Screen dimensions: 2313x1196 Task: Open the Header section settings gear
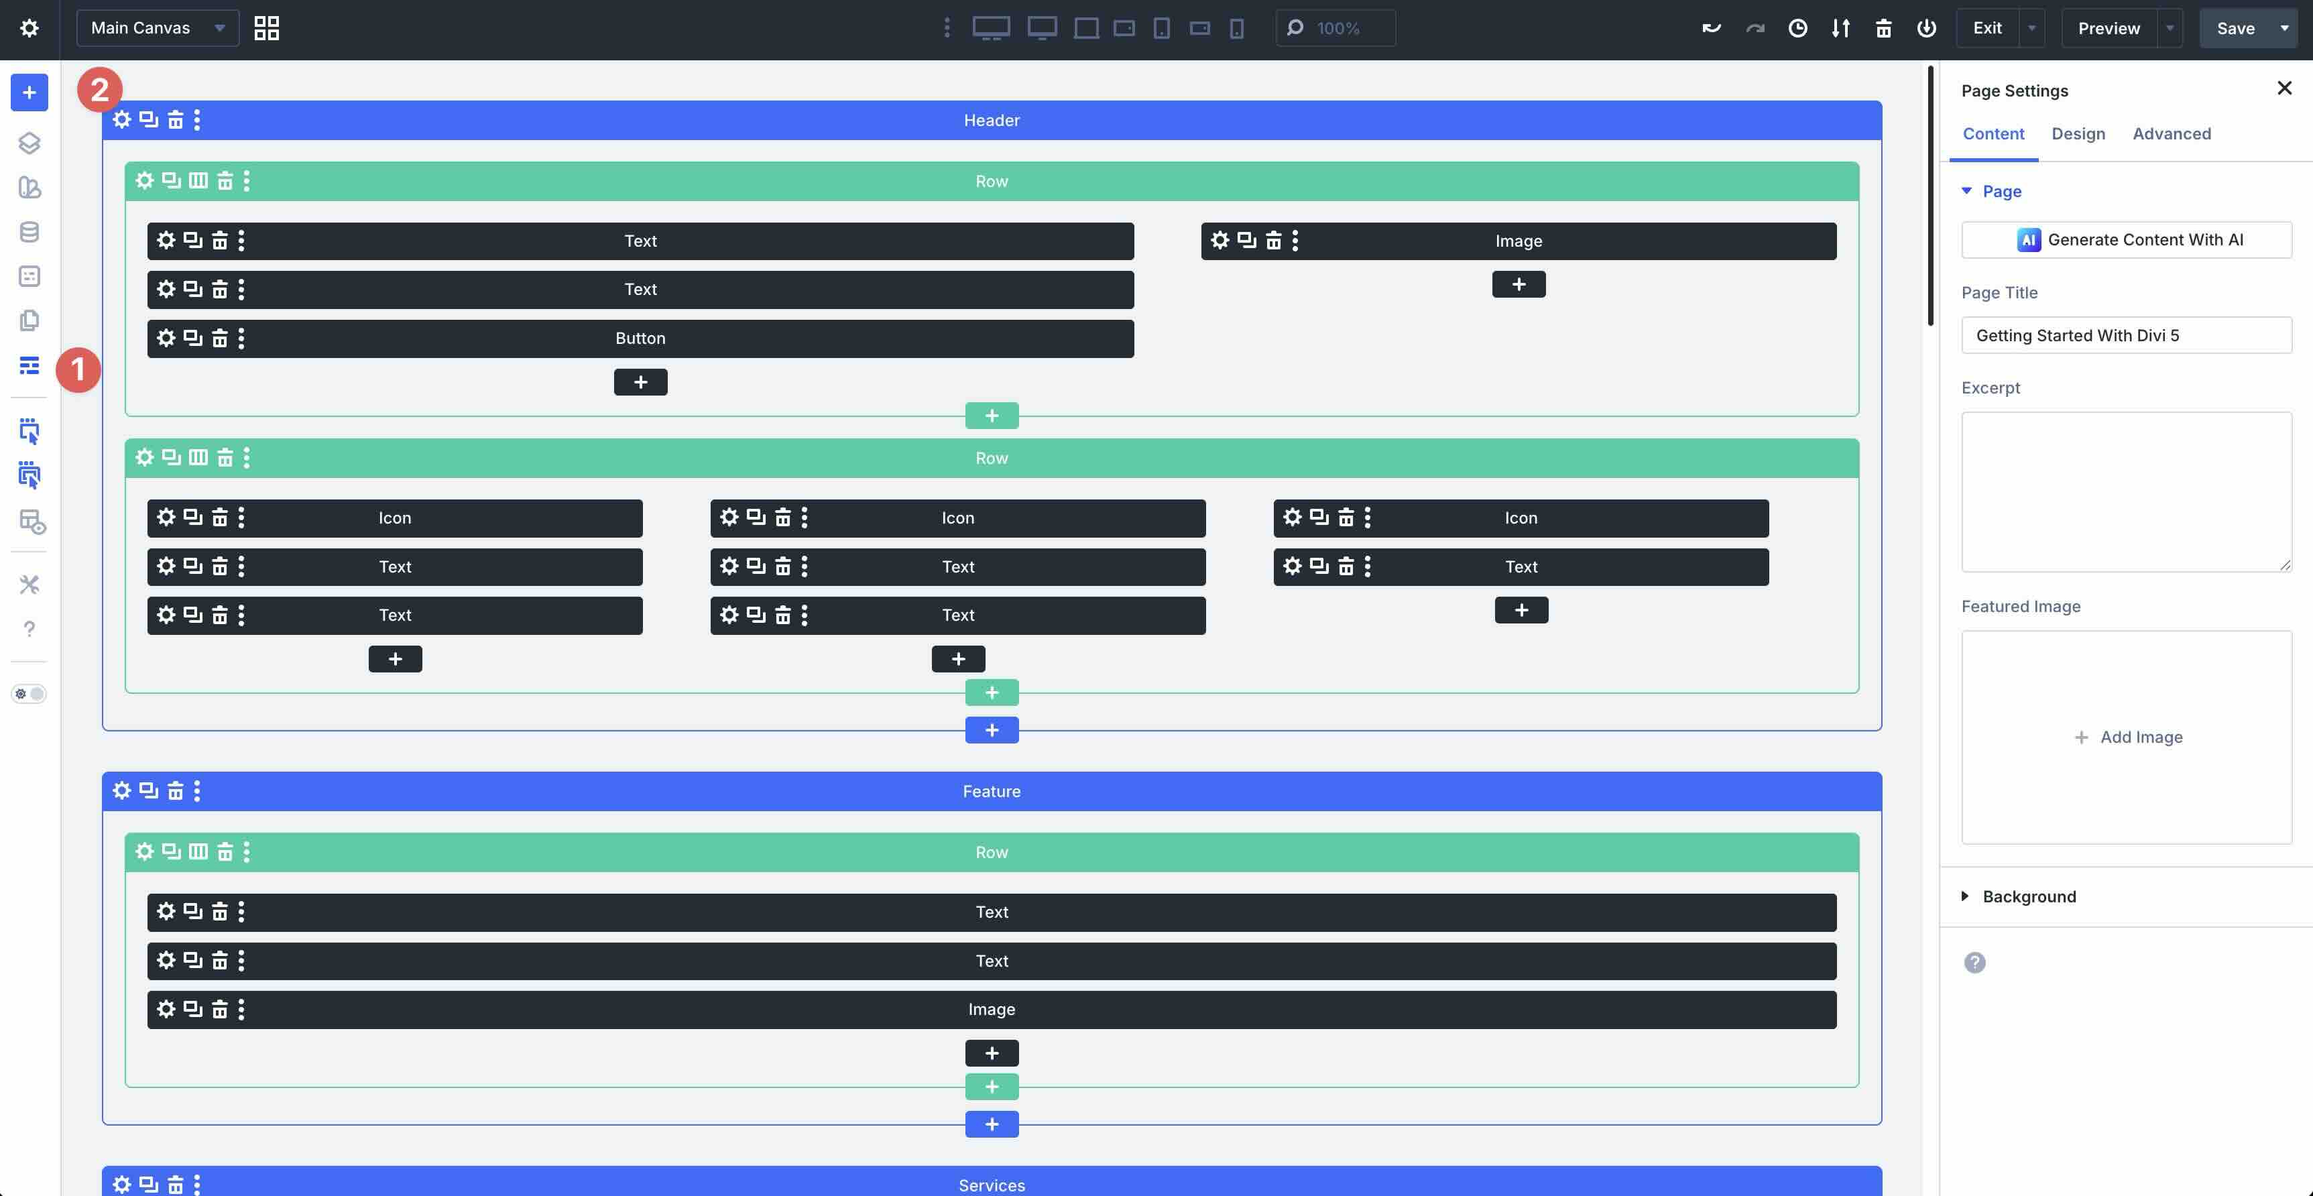(x=122, y=119)
